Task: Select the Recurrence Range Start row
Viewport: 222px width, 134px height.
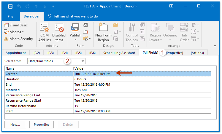Action: [108, 100]
